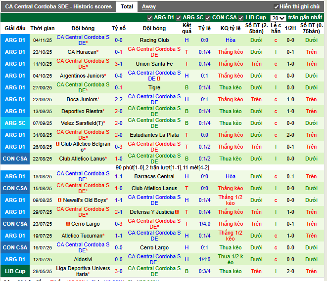
Task: Switch to the Total tab
Action: click(127, 6)
